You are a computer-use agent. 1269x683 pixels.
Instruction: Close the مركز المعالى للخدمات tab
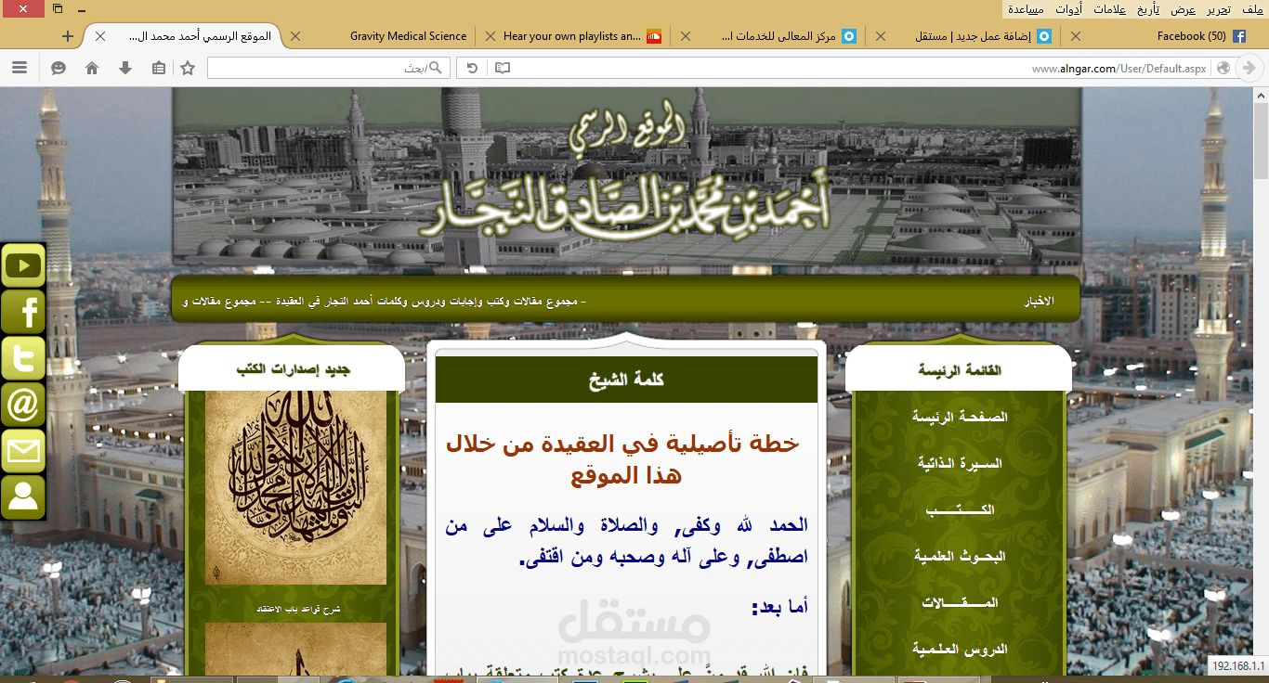[686, 36]
